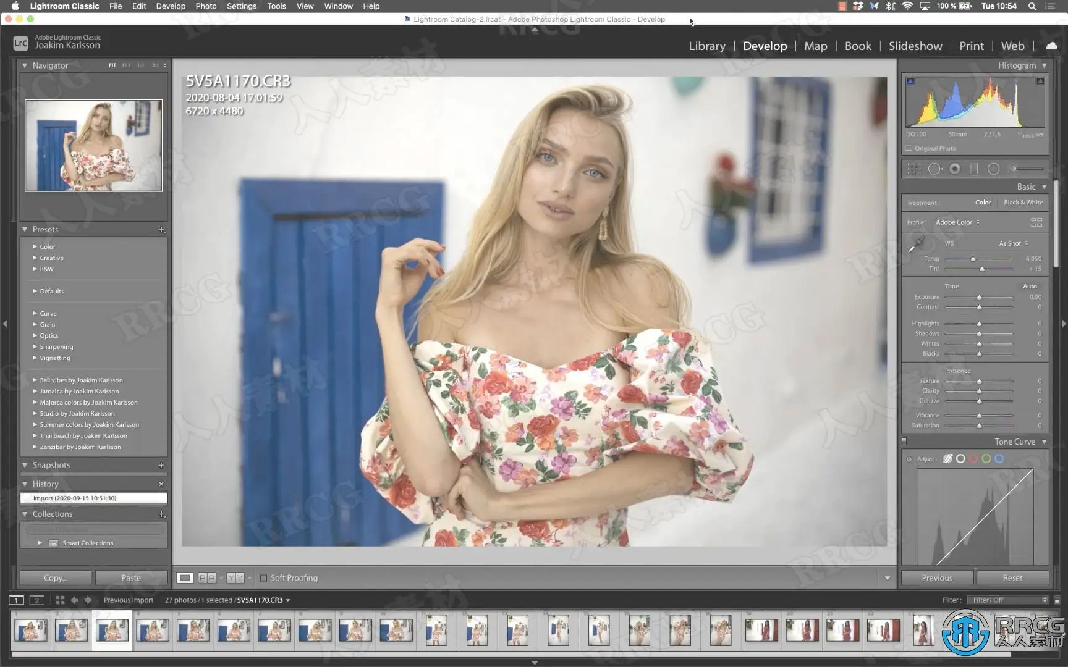1068x667 pixels.
Task: Enable the Soft Proofing checkbox
Action: pyautogui.click(x=264, y=578)
